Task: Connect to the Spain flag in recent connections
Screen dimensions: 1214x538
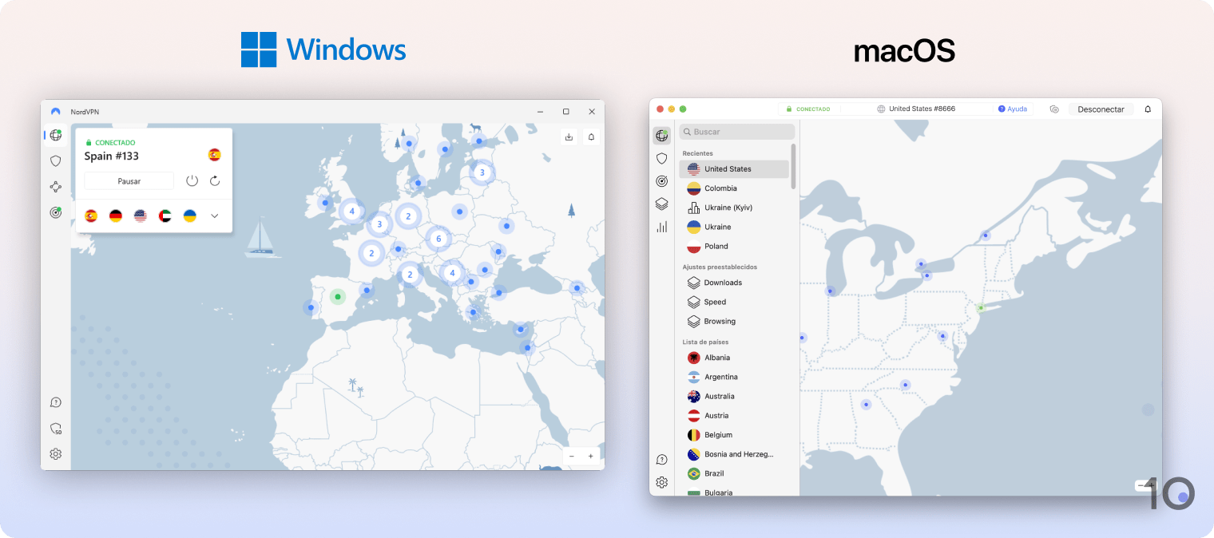Action: coord(91,215)
